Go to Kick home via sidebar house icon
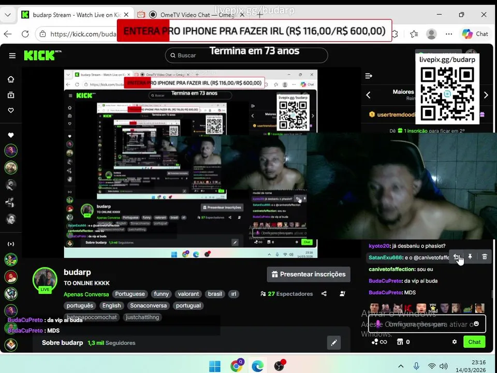The height and width of the screenshot is (373, 497). click(11, 79)
